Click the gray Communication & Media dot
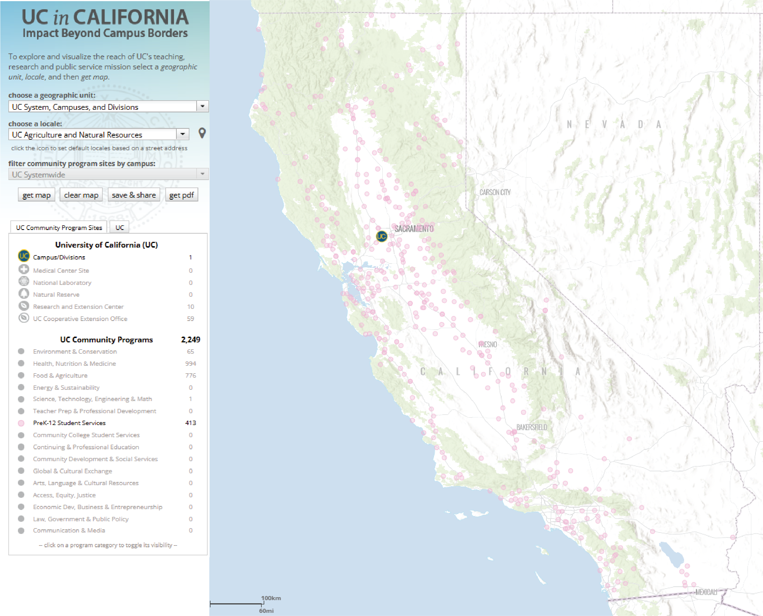The image size is (763, 616). [21, 530]
